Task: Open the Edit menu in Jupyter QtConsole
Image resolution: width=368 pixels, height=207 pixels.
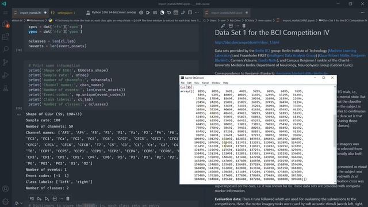Action: click(x=189, y=83)
